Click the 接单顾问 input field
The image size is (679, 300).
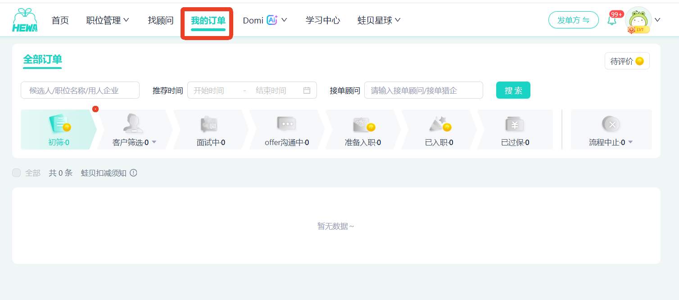tap(424, 90)
